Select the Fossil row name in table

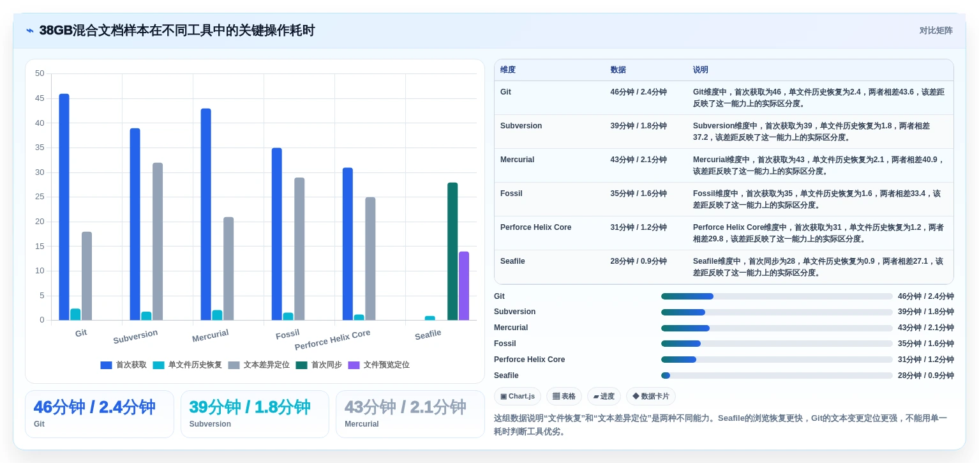[511, 194]
